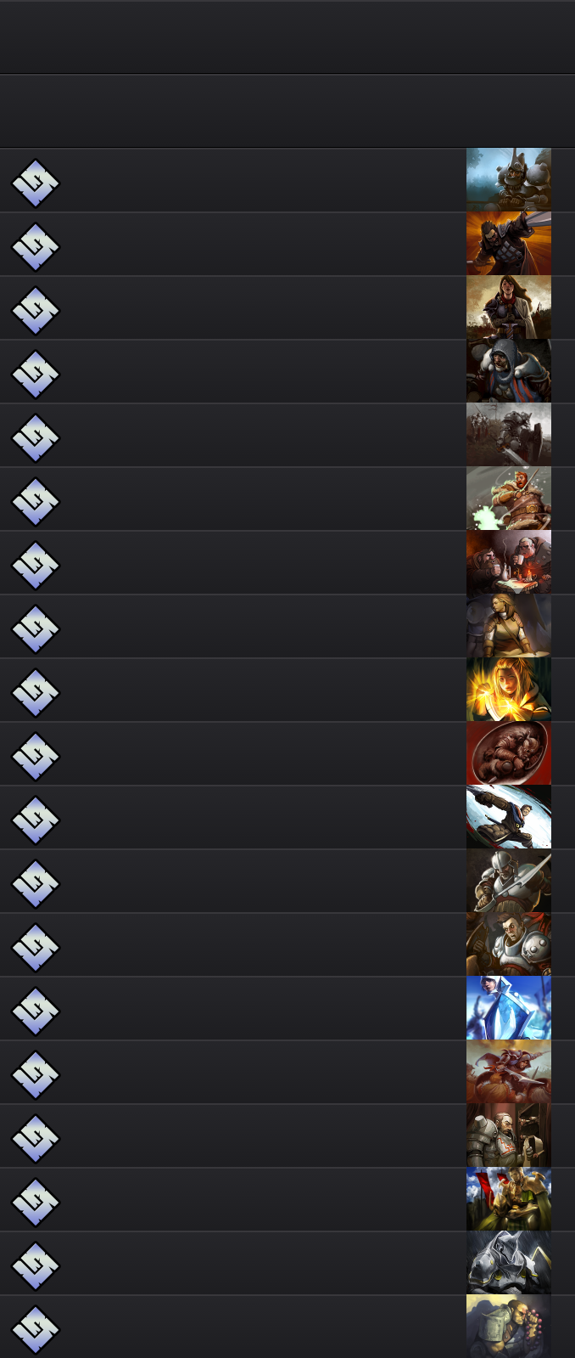Click the startled man in plate armor thumbnail
The height and width of the screenshot is (1358, 575).
[509, 944]
